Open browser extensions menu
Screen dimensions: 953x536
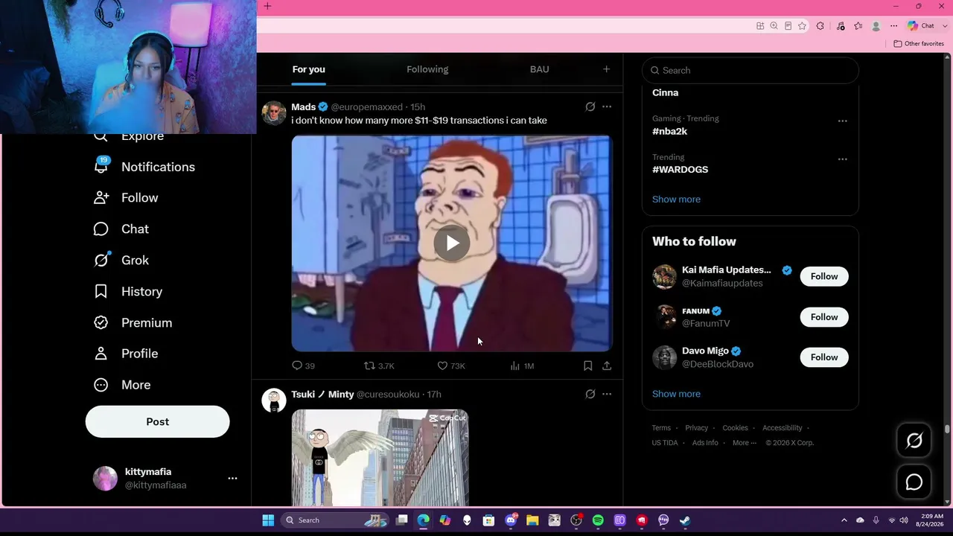coord(820,26)
